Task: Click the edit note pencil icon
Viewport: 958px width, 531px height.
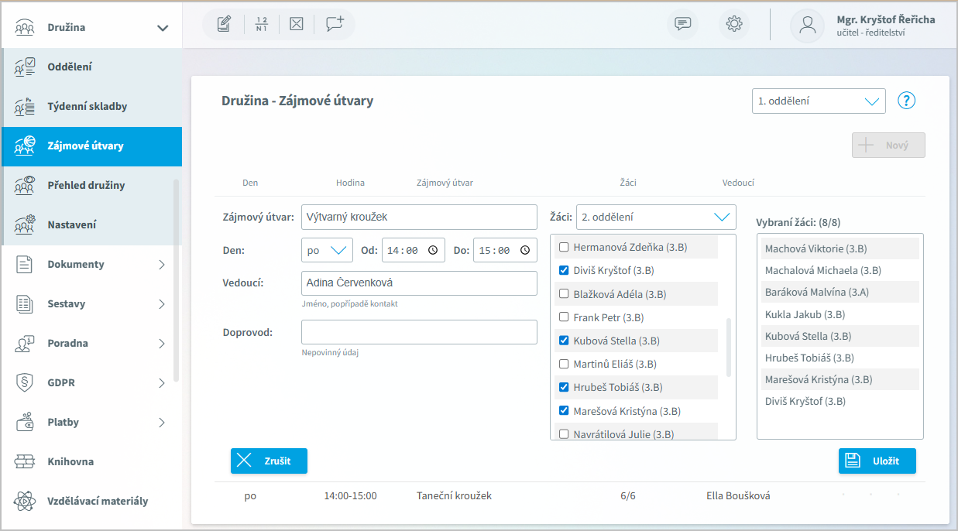Action: click(x=224, y=24)
